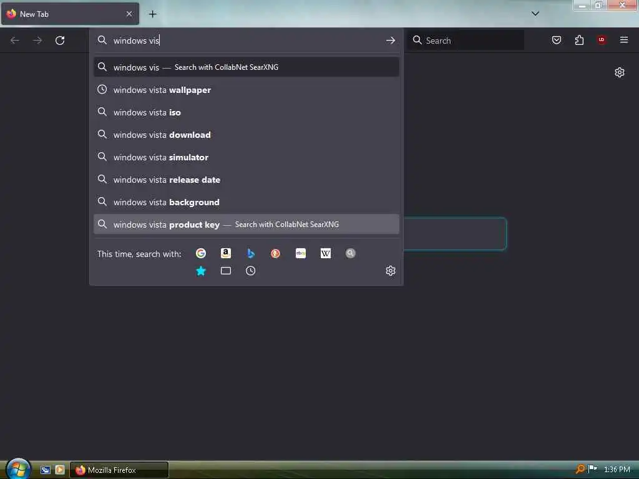Select suggestion windows vista background
The height and width of the screenshot is (479, 639).
pyautogui.click(x=246, y=201)
